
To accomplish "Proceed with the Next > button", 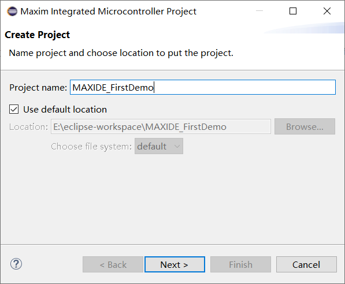I will [175, 264].
